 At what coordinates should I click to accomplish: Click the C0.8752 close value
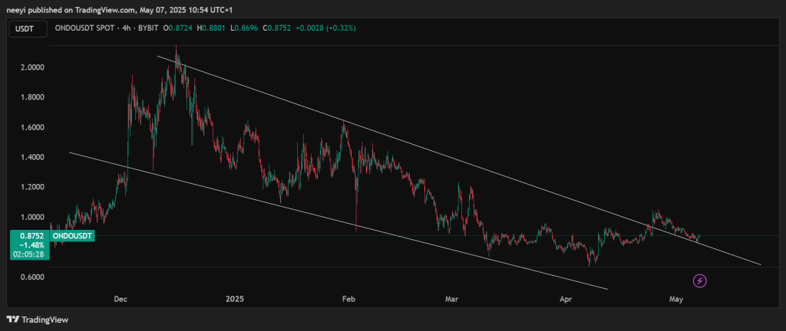coord(276,28)
